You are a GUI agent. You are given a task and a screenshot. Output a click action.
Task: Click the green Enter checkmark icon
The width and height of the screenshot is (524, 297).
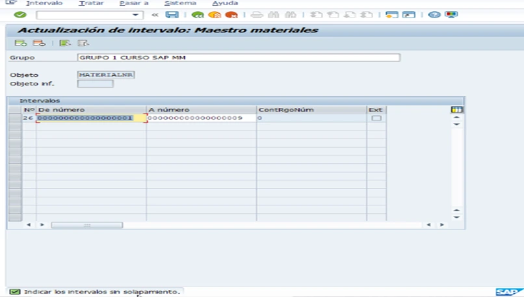click(20, 15)
